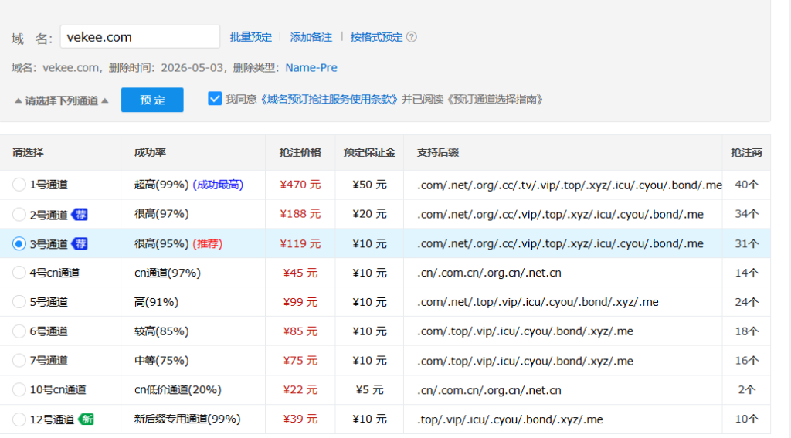Click the 24个 registrar count

click(x=746, y=302)
